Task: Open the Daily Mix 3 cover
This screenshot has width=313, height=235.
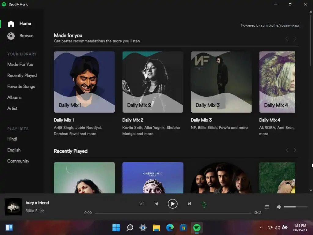Action: click(x=221, y=82)
